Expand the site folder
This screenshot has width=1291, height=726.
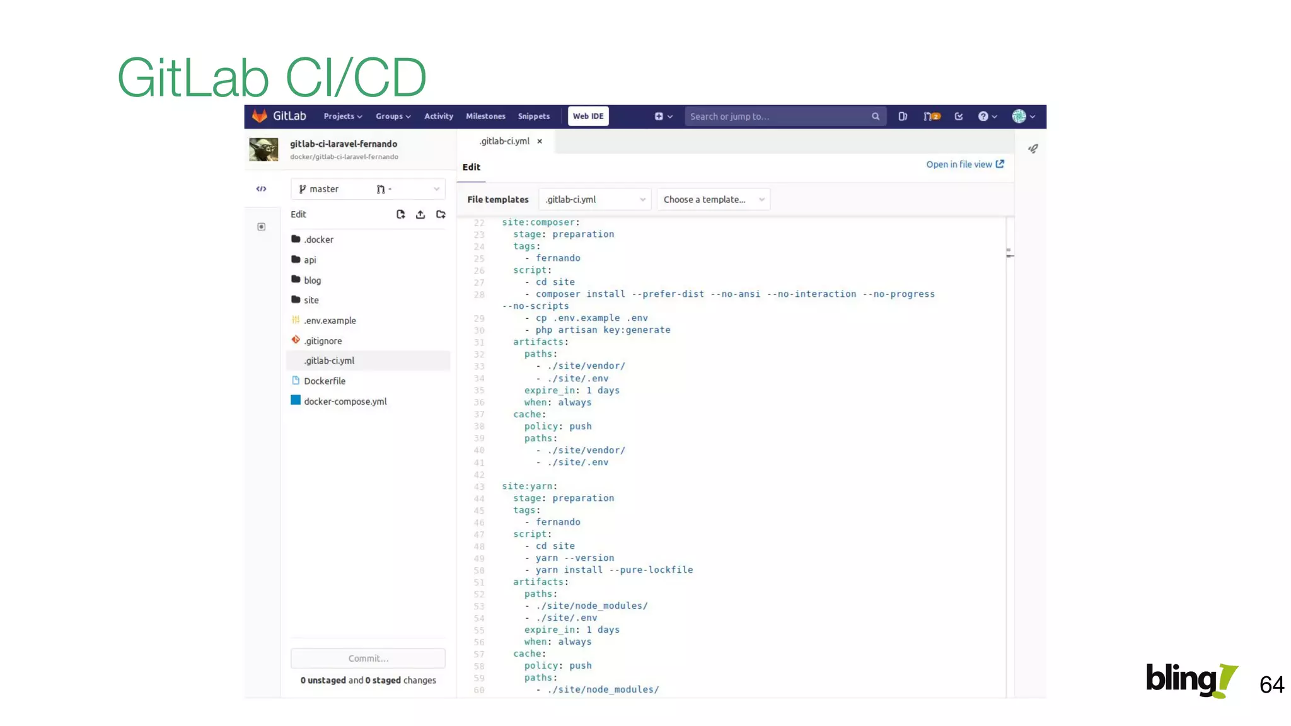tap(305, 300)
